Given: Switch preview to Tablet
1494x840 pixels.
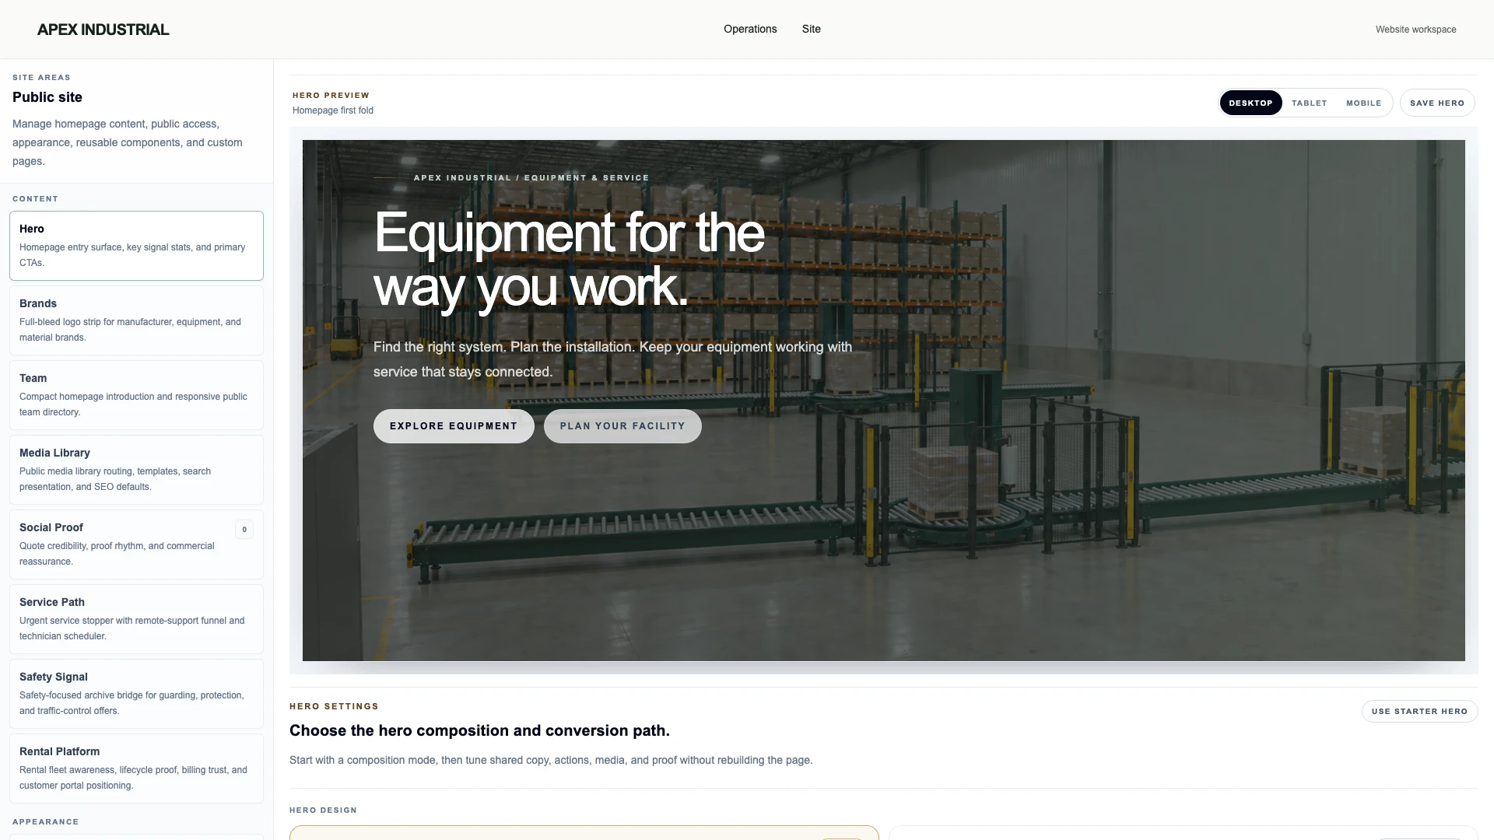Looking at the screenshot, I should [x=1309, y=103].
